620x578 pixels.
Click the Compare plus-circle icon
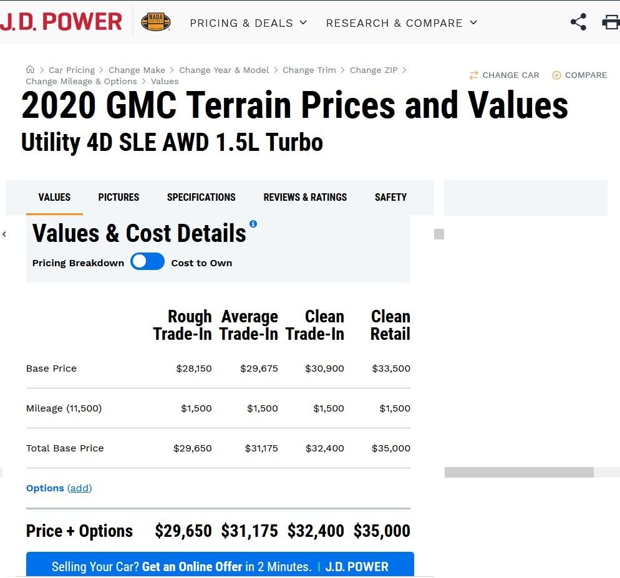coord(556,75)
